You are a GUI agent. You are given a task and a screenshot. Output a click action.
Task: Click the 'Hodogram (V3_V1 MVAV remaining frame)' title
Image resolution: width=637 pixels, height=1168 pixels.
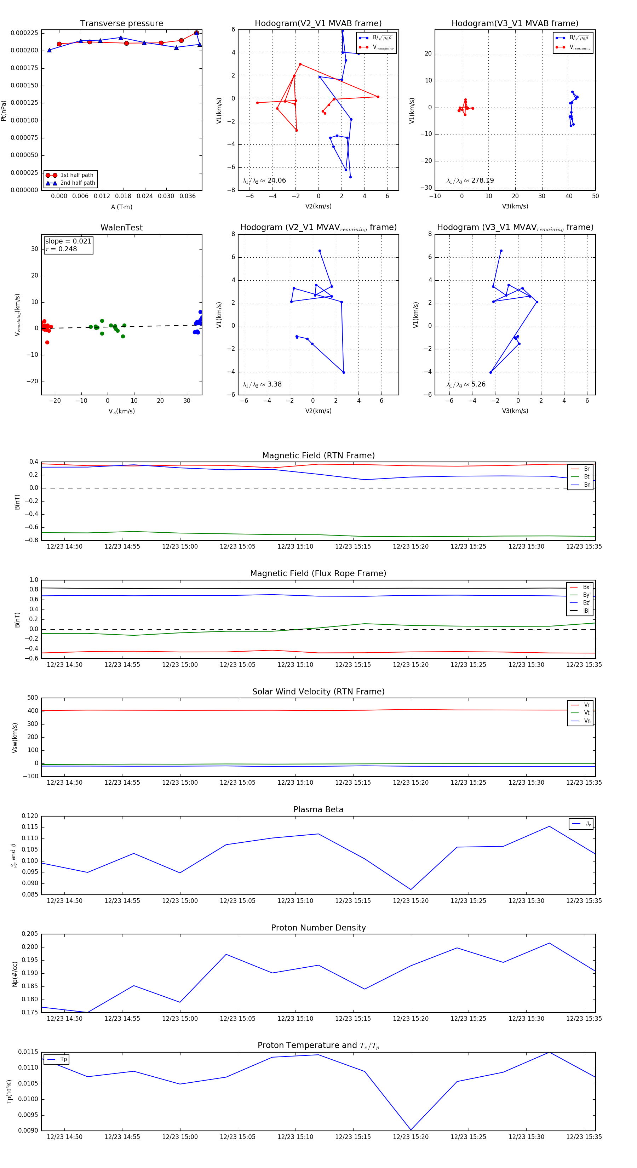(x=515, y=228)
